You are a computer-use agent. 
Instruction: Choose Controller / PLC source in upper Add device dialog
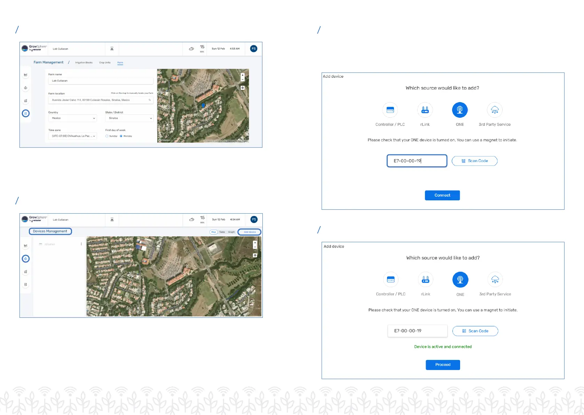[390, 110]
